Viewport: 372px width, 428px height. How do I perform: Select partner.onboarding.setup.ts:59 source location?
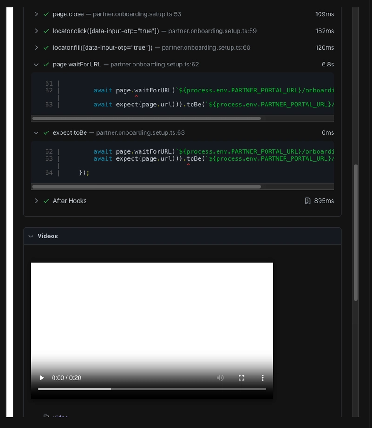213,31
